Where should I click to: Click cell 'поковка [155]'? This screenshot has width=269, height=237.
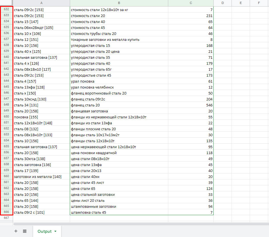click(x=41, y=117)
